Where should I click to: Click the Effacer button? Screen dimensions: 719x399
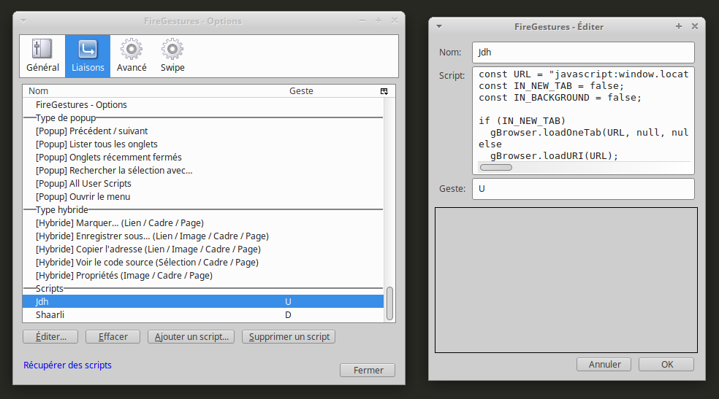pyautogui.click(x=113, y=337)
